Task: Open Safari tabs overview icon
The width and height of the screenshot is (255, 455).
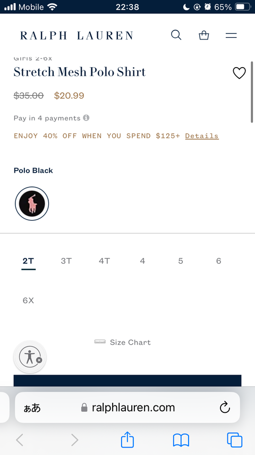Action: pyautogui.click(x=234, y=440)
